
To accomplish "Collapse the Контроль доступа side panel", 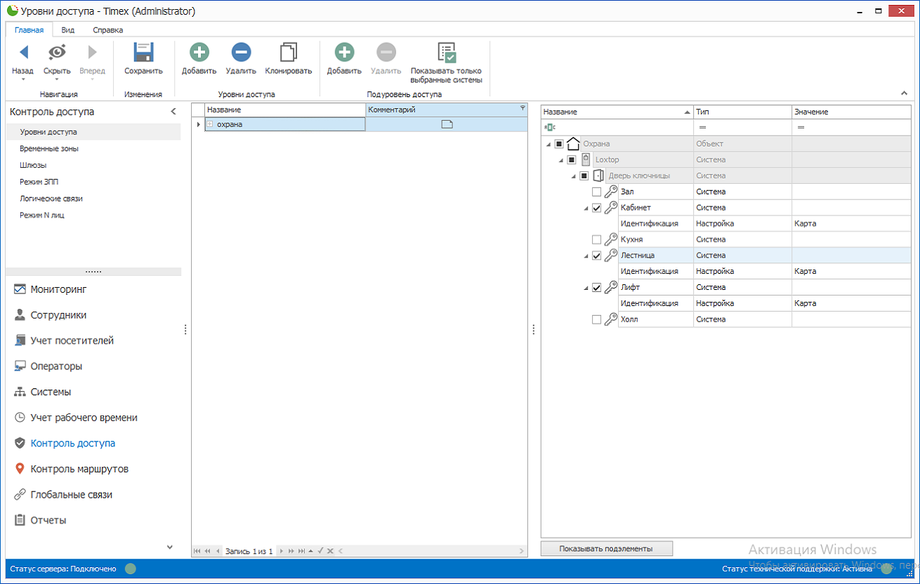I will click(173, 112).
